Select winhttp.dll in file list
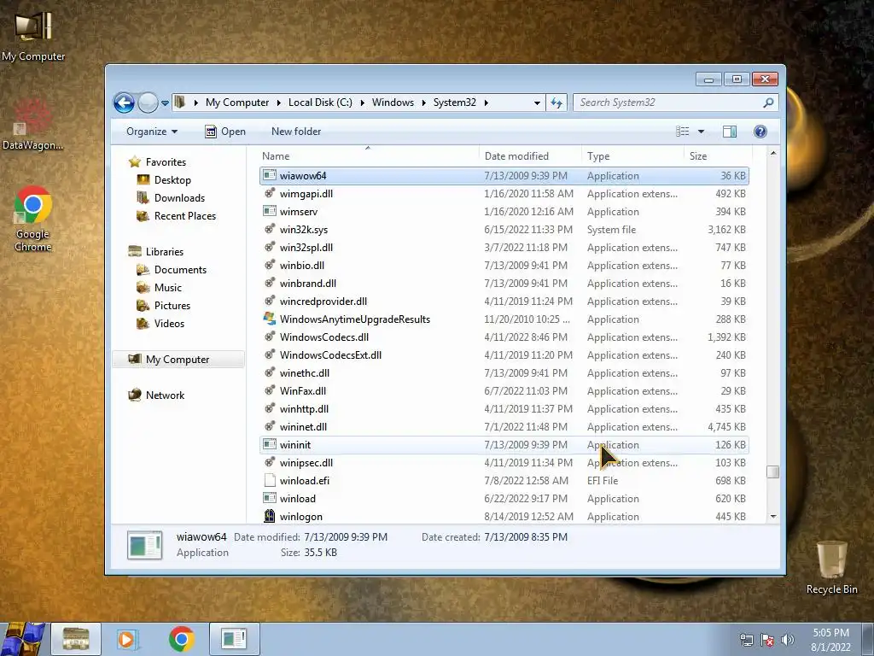 [x=504, y=409]
